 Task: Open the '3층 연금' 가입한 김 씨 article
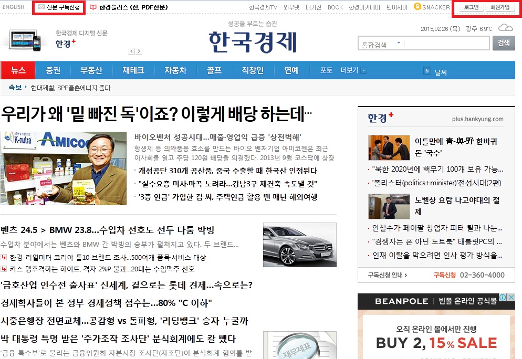coord(228,197)
